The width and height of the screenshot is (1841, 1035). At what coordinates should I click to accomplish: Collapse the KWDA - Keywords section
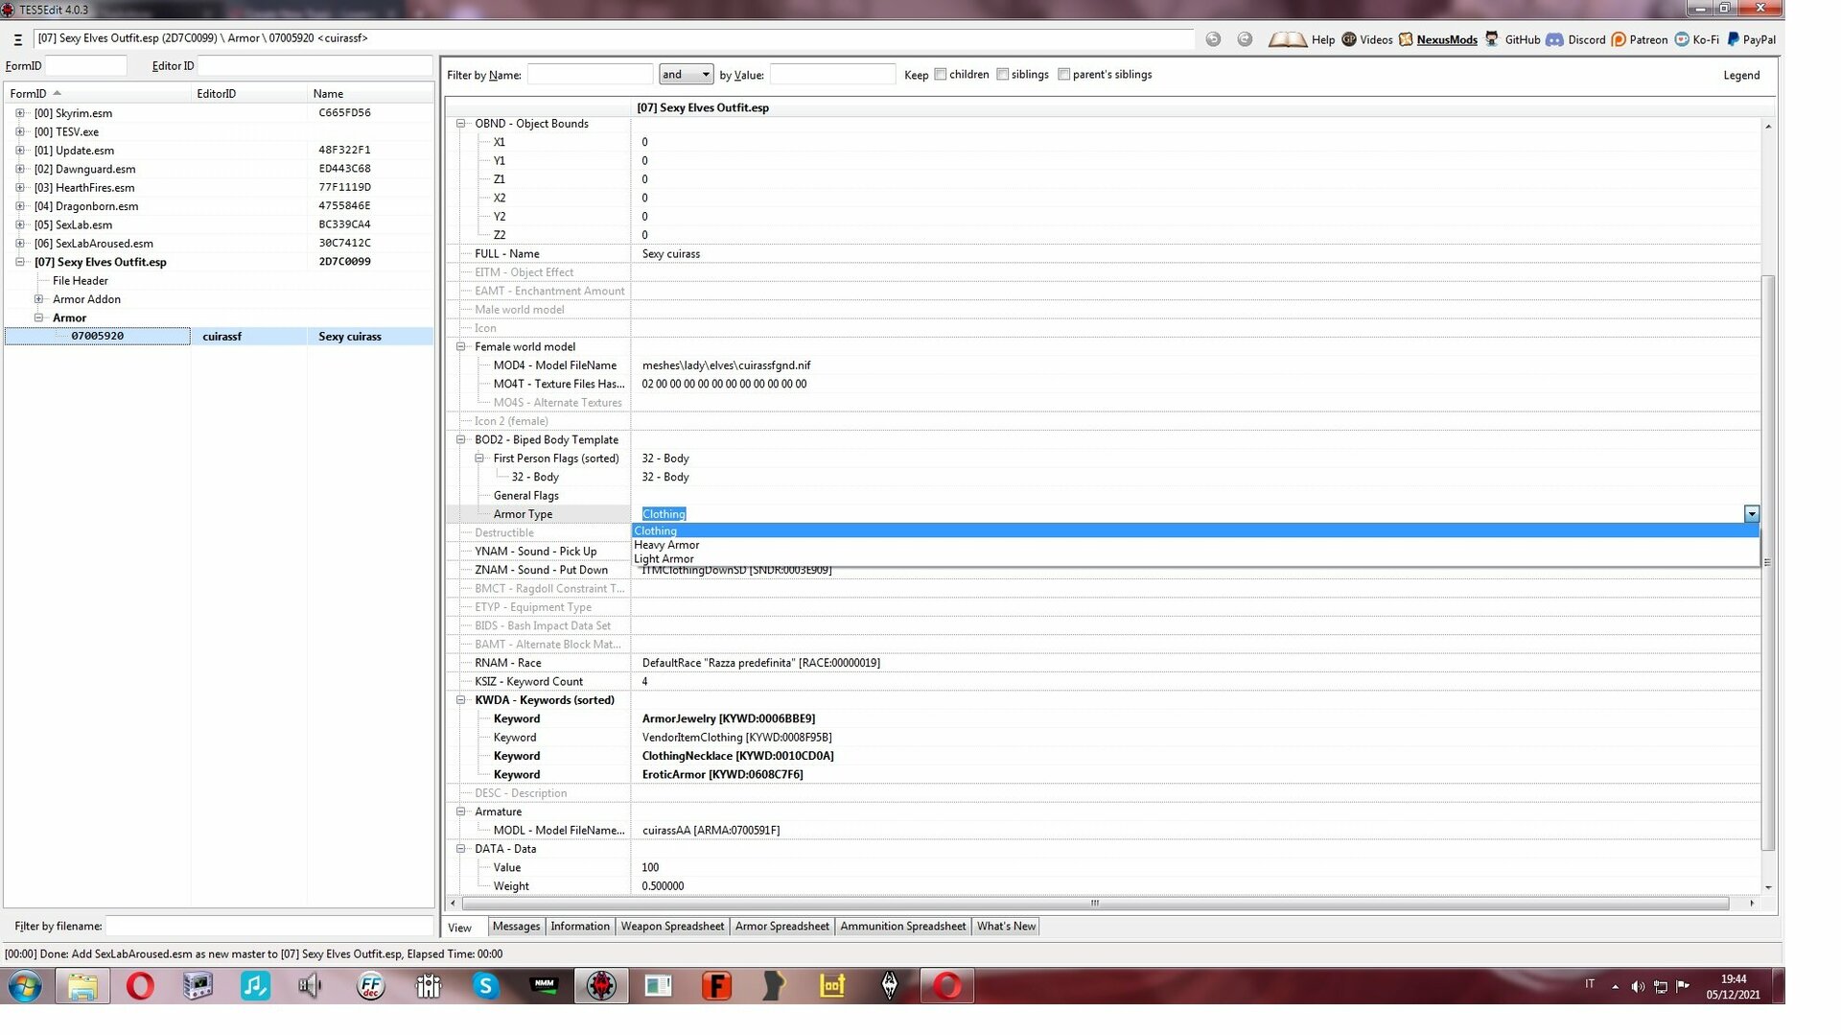[x=461, y=700]
